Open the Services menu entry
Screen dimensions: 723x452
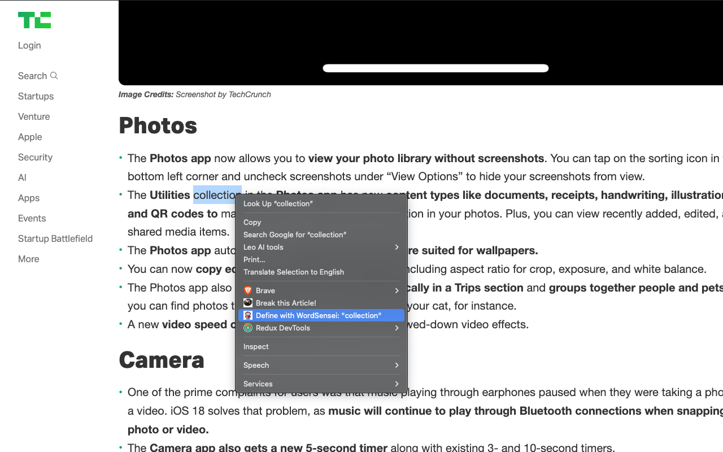tap(321, 384)
